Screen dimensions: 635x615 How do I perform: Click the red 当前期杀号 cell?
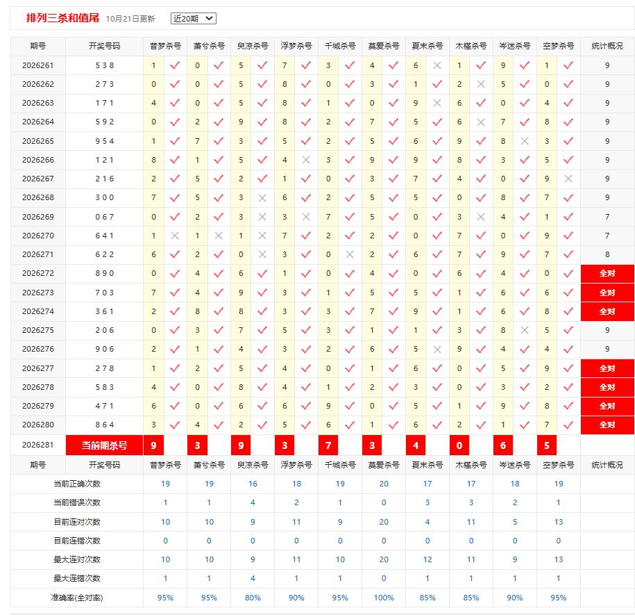(x=105, y=445)
